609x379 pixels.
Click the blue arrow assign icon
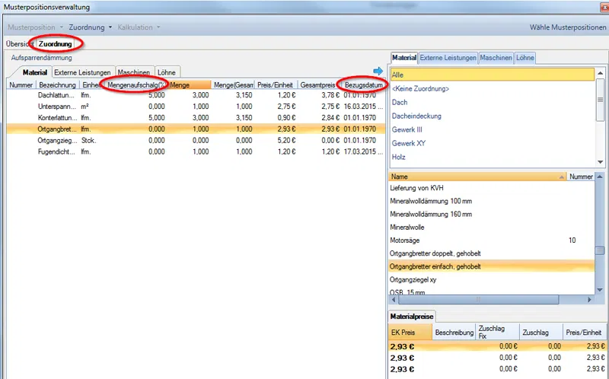[378, 72]
